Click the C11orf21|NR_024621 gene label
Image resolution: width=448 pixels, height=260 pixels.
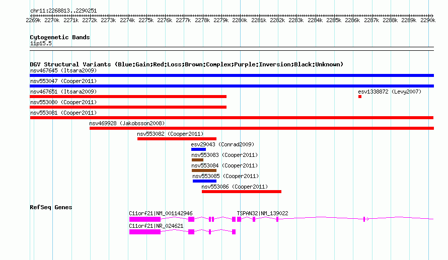point(156,226)
